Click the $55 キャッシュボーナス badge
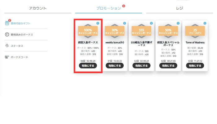This screenshot has height=124, width=217. point(141,31)
